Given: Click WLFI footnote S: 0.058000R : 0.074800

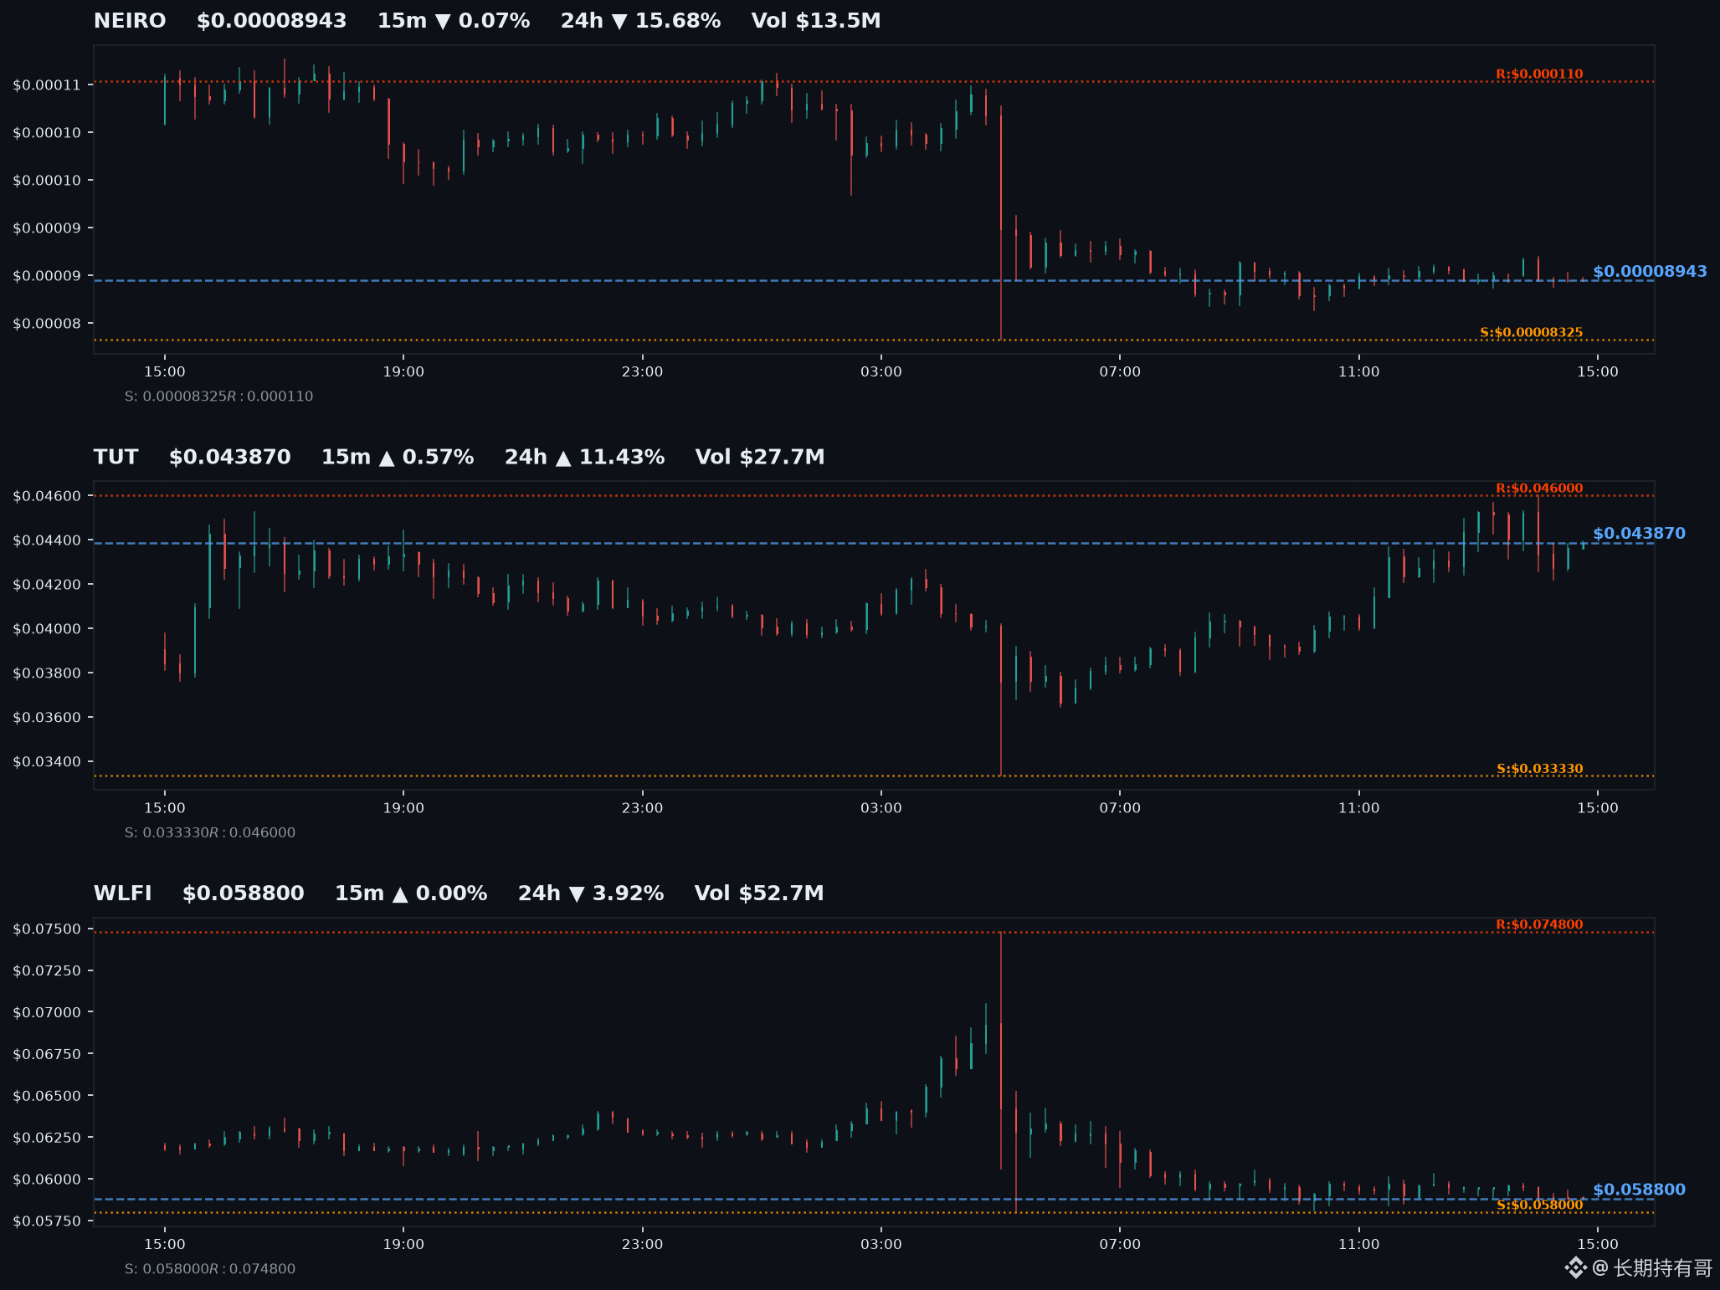Looking at the screenshot, I should (x=209, y=1270).
